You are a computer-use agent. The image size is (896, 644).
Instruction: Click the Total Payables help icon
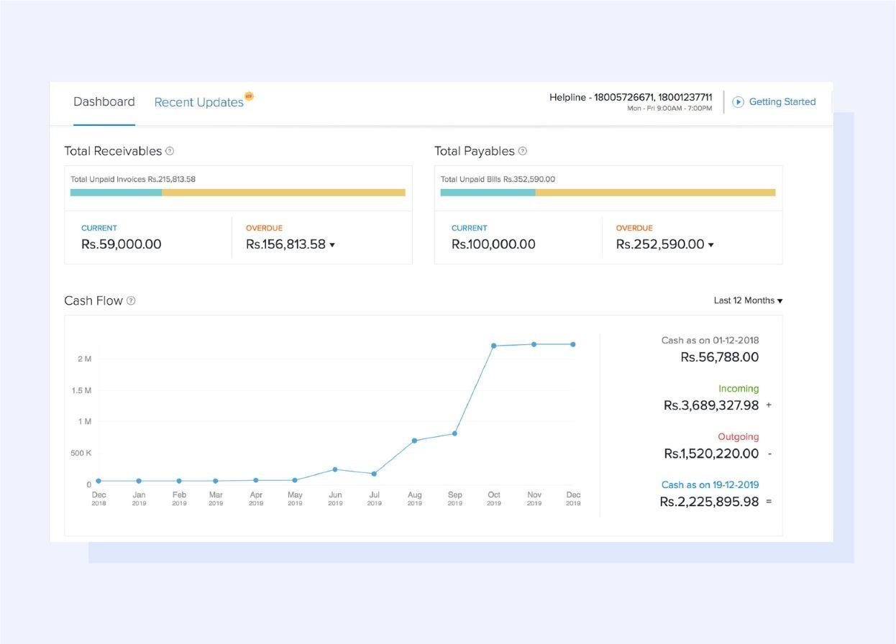(523, 151)
